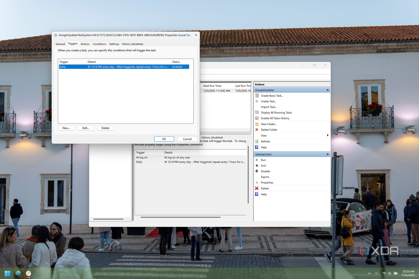
Task: Click Create Basic Task in the Actions pane
Action: (x=272, y=96)
